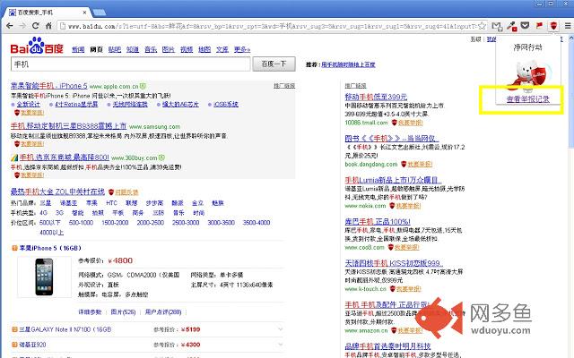
Task: Click the red flag extension icon
Action: tap(539, 26)
